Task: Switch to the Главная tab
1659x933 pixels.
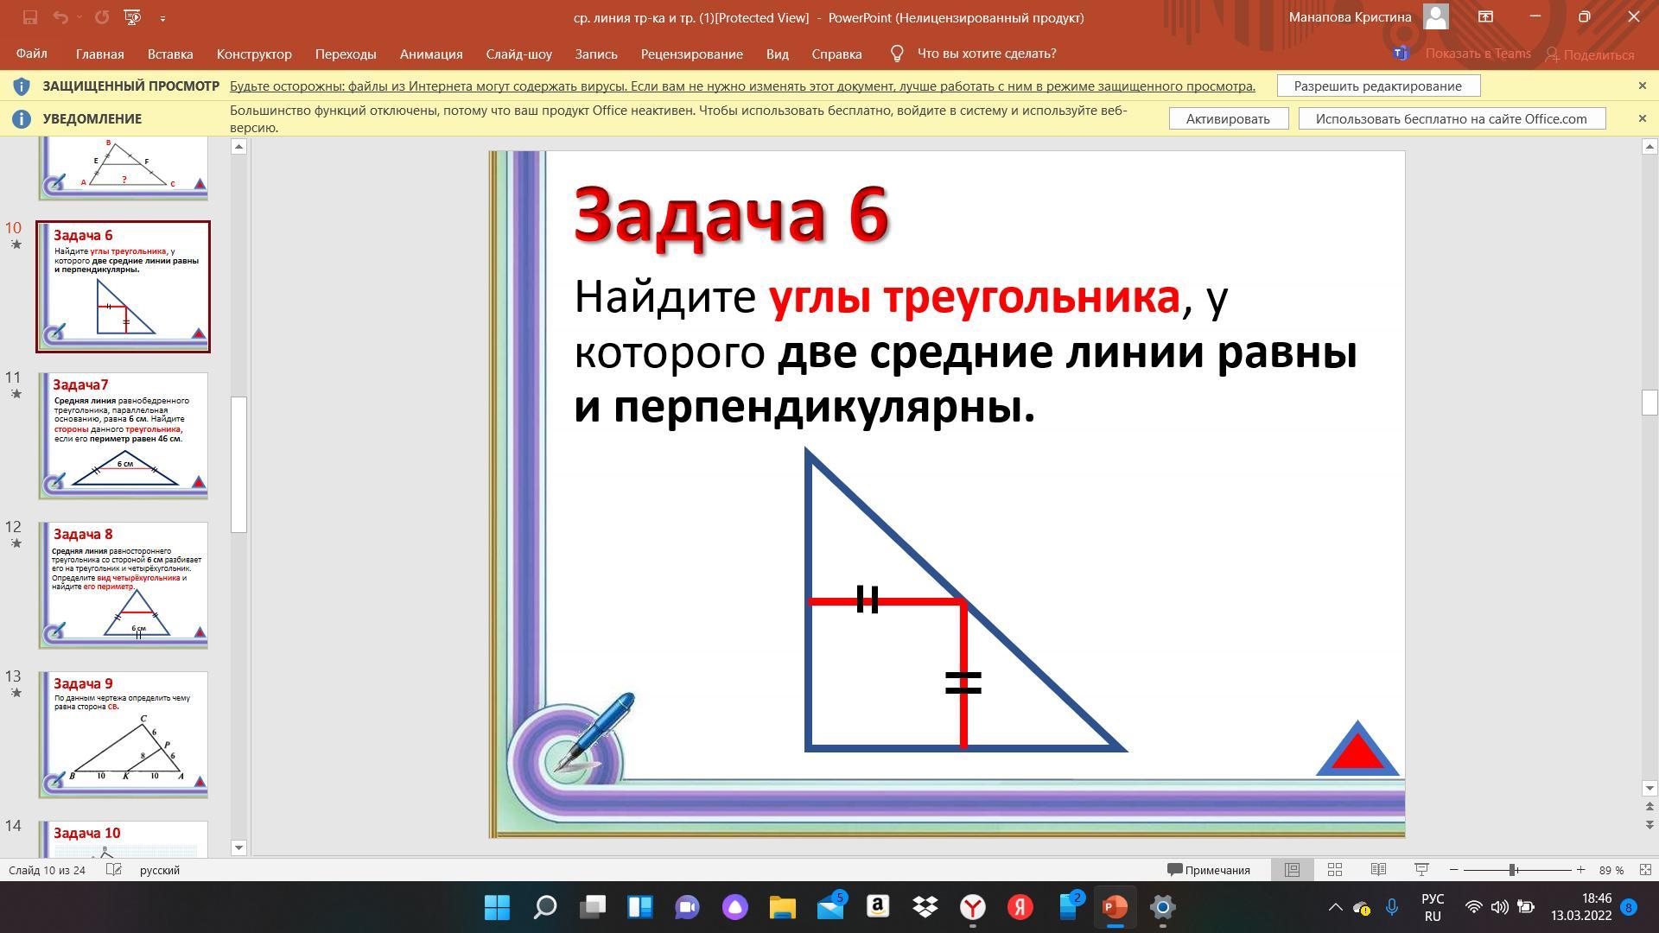Action: tap(99, 54)
